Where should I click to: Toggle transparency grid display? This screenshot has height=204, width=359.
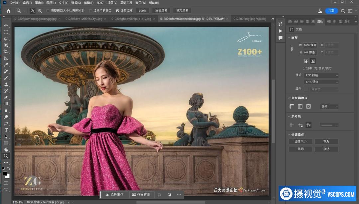[x=308, y=106]
